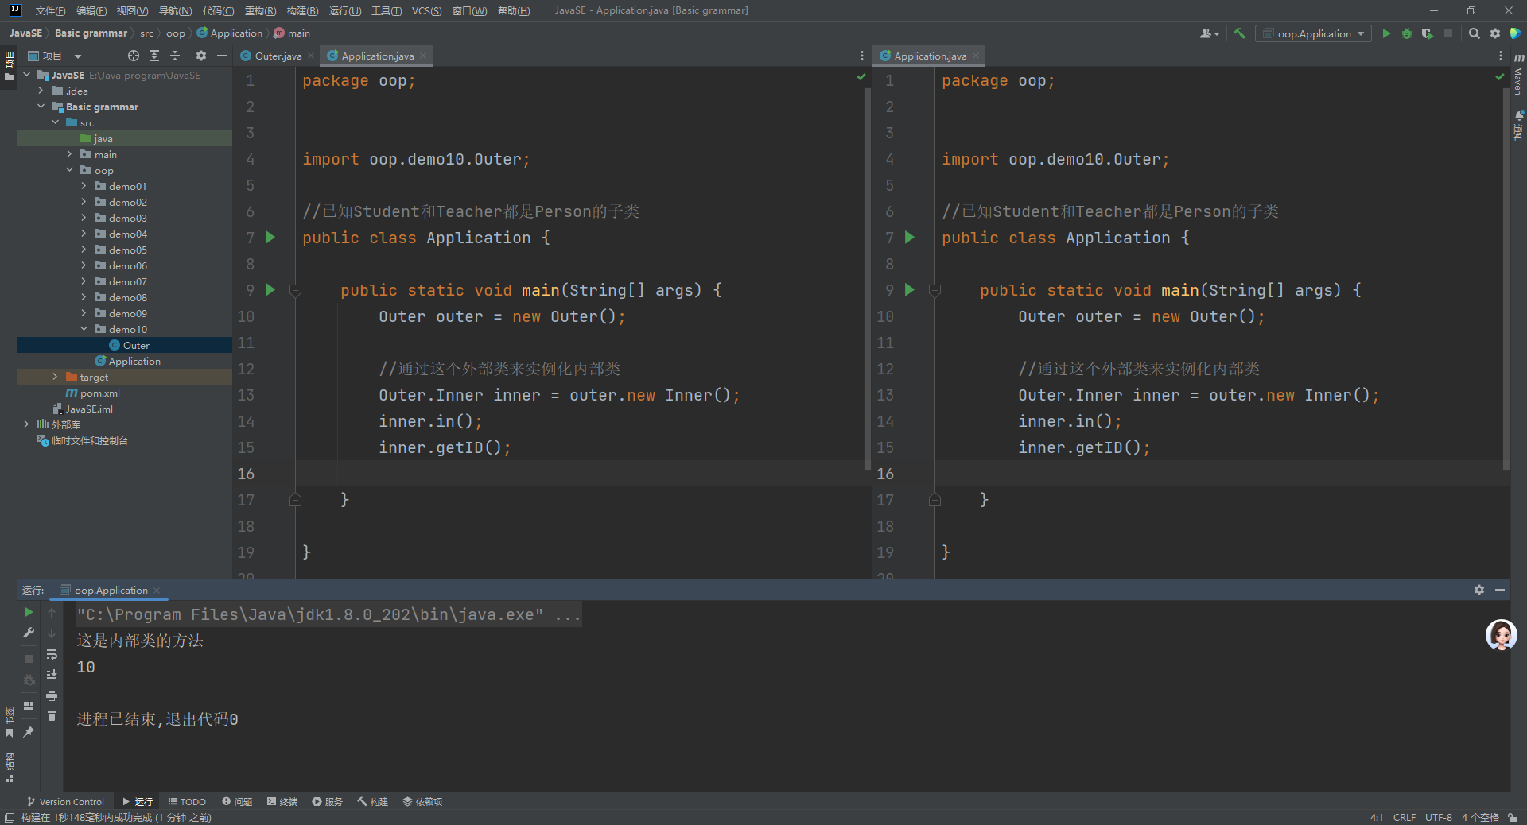Click the Basic grammar breadcrumb

[x=91, y=33]
